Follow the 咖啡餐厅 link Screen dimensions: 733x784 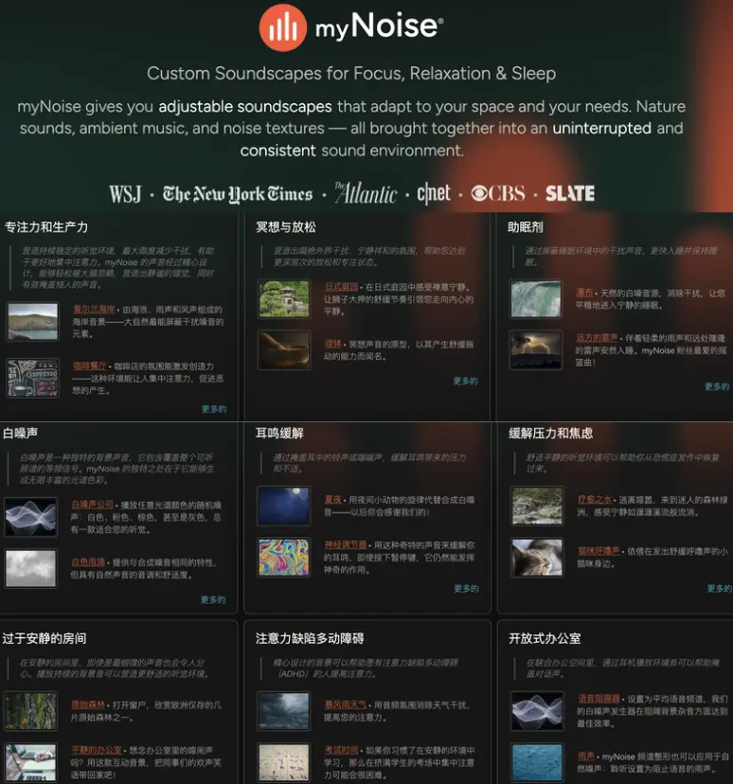click(x=90, y=366)
